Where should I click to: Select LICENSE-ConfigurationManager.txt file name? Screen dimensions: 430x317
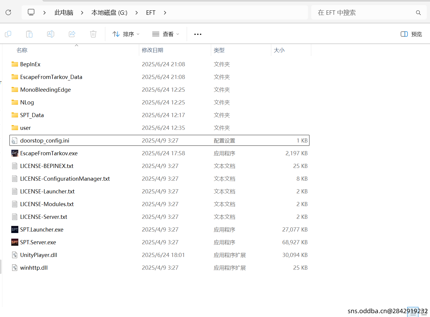click(x=65, y=179)
